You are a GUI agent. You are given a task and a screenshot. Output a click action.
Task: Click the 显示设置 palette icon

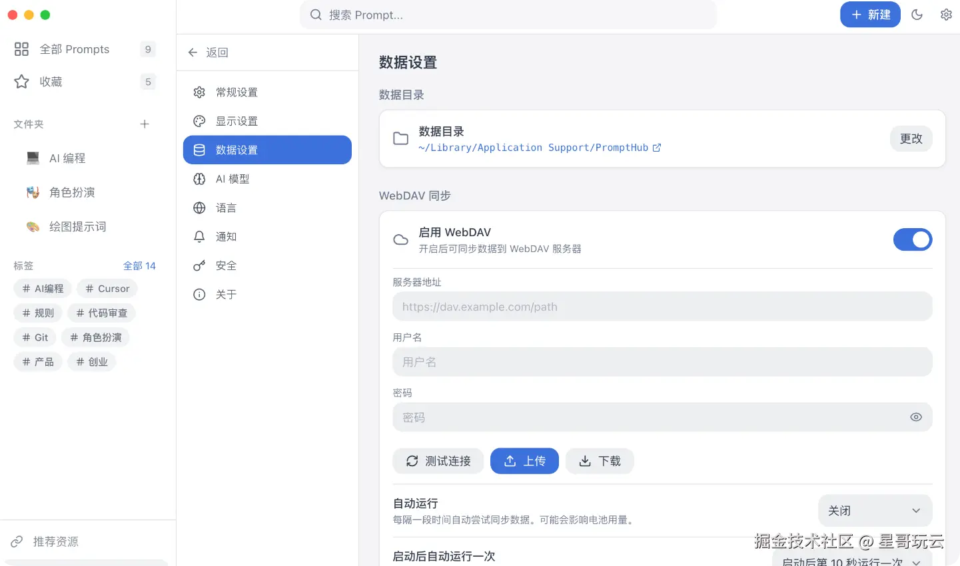[x=199, y=121]
